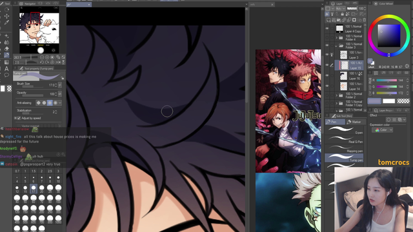This screenshot has height=232, width=413.
Task: Select Layer 16 thumbnail
Action: click(x=343, y=76)
